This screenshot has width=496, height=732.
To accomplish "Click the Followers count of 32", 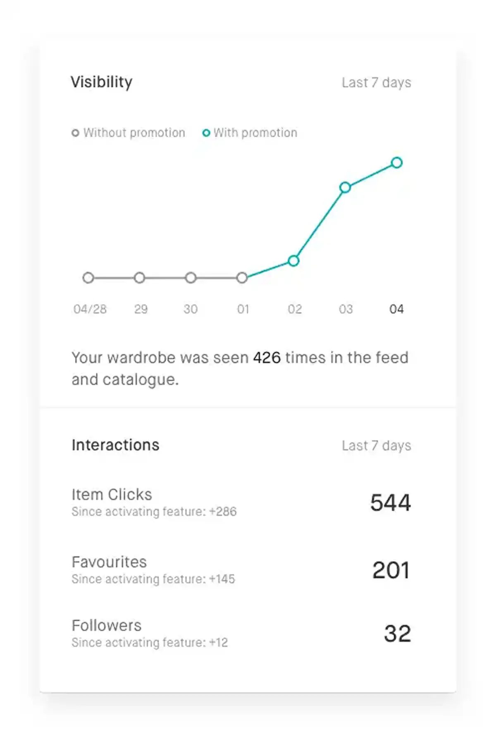I will [x=398, y=632].
